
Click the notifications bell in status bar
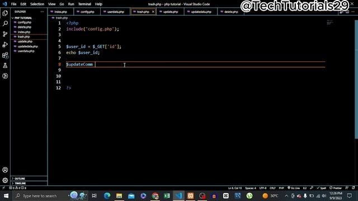(x=353, y=188)
